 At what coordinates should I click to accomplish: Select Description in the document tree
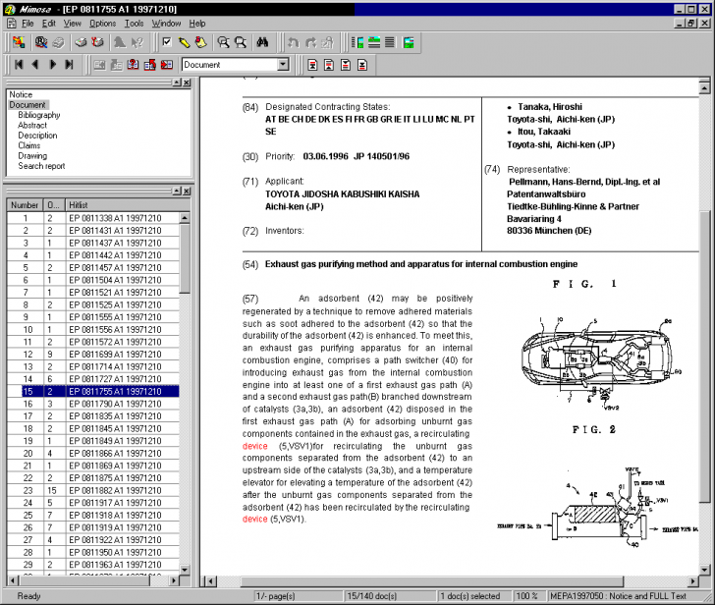click(37, 136)
